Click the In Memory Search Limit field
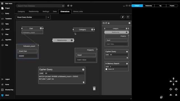Image resolution: width=180 pixels, height=101 pixels. 118,67
